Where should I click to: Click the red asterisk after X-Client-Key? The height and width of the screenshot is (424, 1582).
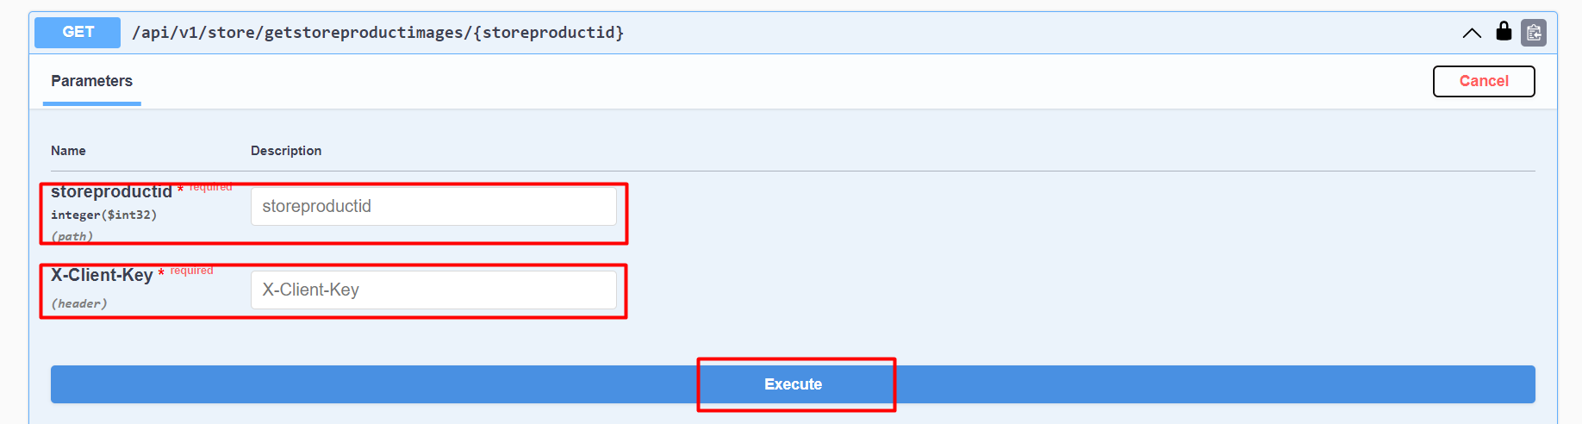point(161,274)
